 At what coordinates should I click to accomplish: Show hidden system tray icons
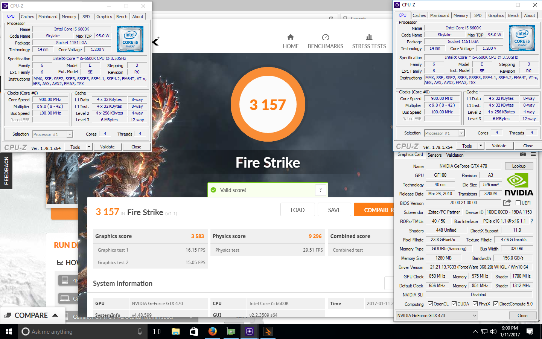[x=475, y=331]
